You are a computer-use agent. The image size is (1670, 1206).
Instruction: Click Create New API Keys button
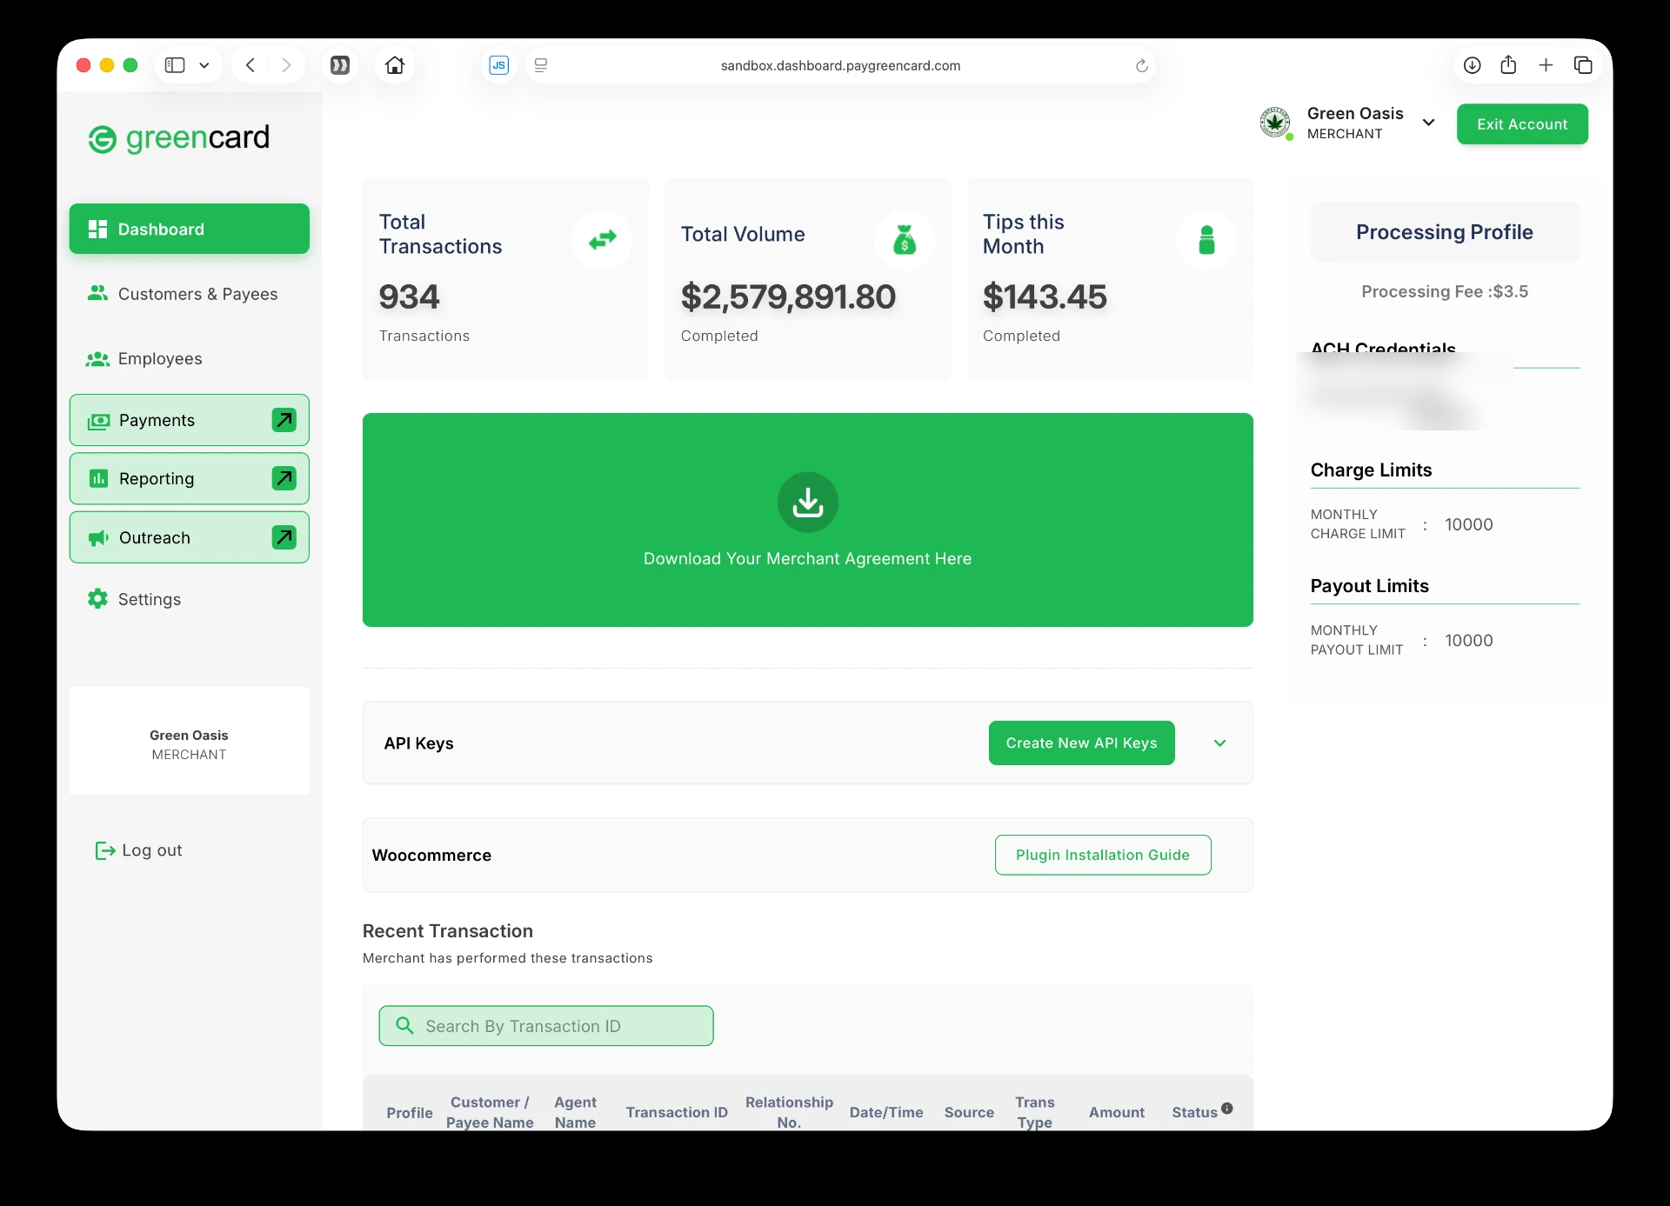tap(1081, 743)
